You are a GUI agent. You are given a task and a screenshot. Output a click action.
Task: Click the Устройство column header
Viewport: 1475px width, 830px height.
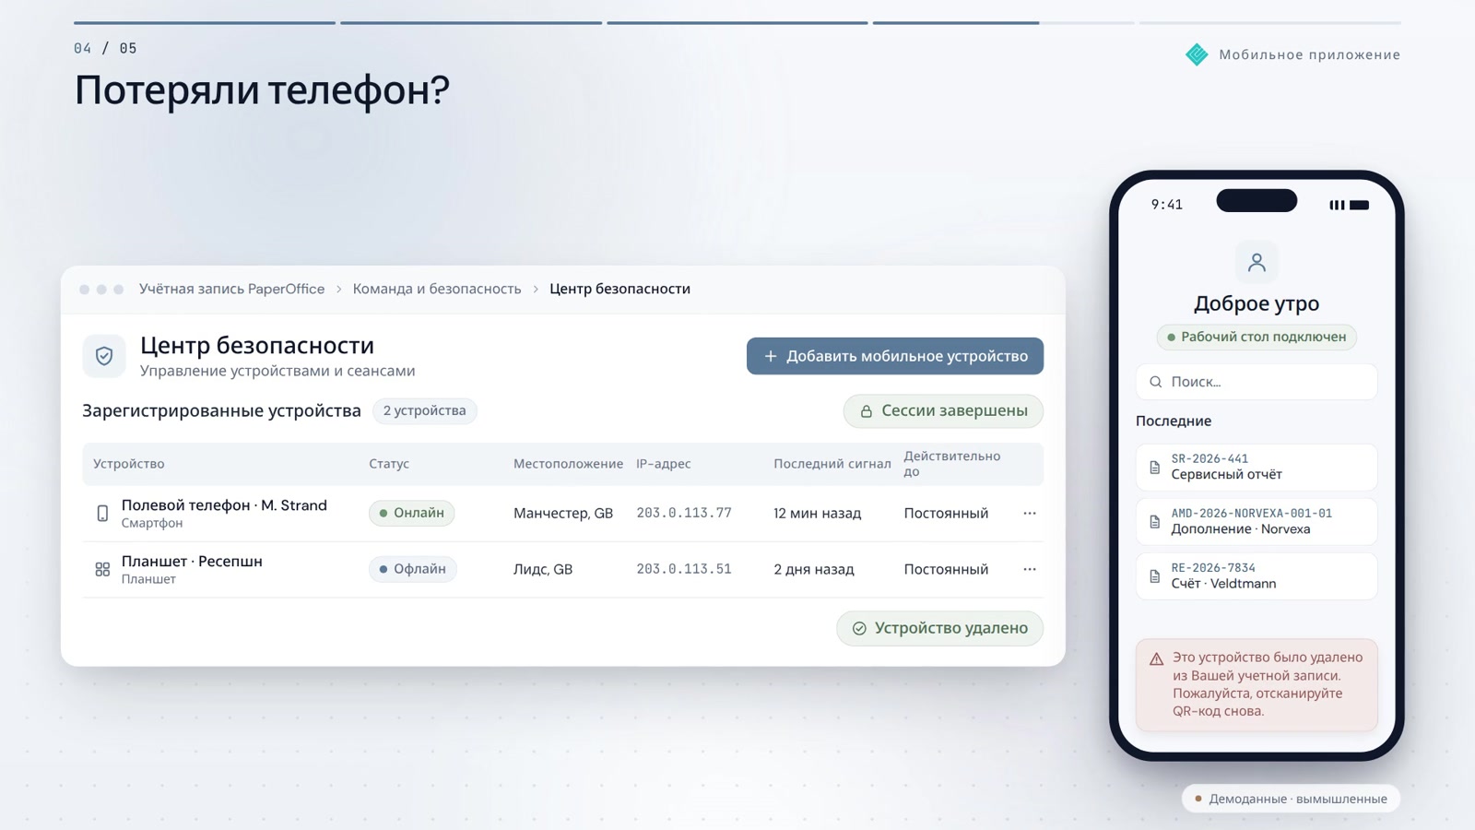tap(129, 464)
